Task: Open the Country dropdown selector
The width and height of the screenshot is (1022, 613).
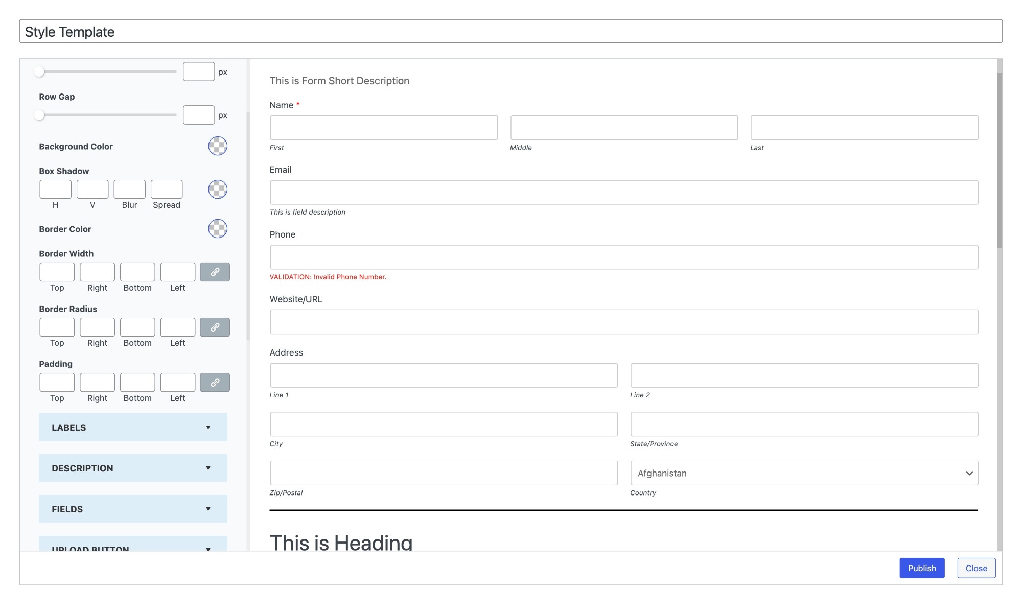Action: tap(804, 473)
